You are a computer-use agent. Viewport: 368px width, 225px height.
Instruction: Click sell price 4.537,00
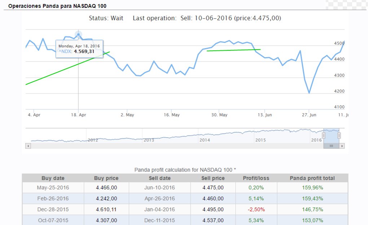pos(213,220)
